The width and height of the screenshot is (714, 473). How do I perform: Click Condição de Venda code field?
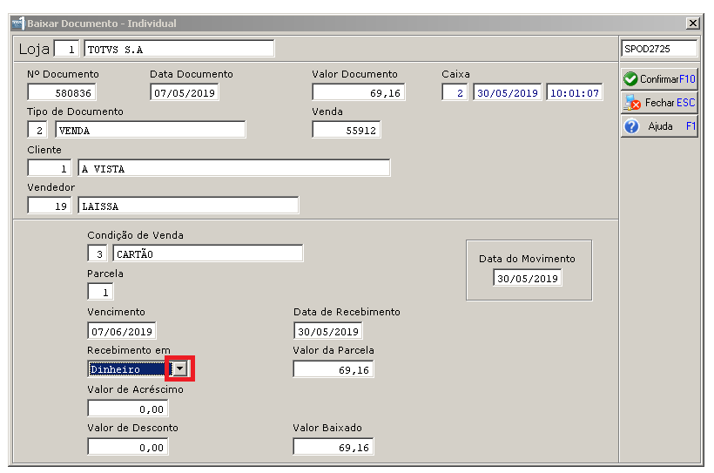pos(97,253)
